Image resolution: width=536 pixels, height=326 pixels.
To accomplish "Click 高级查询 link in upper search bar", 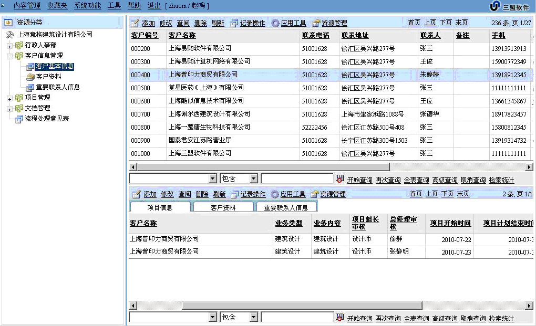I will point(445,180).
